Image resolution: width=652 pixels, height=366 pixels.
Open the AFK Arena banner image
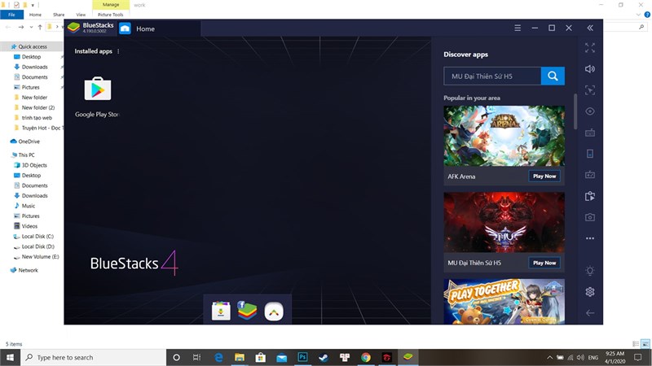coord(504,136)
